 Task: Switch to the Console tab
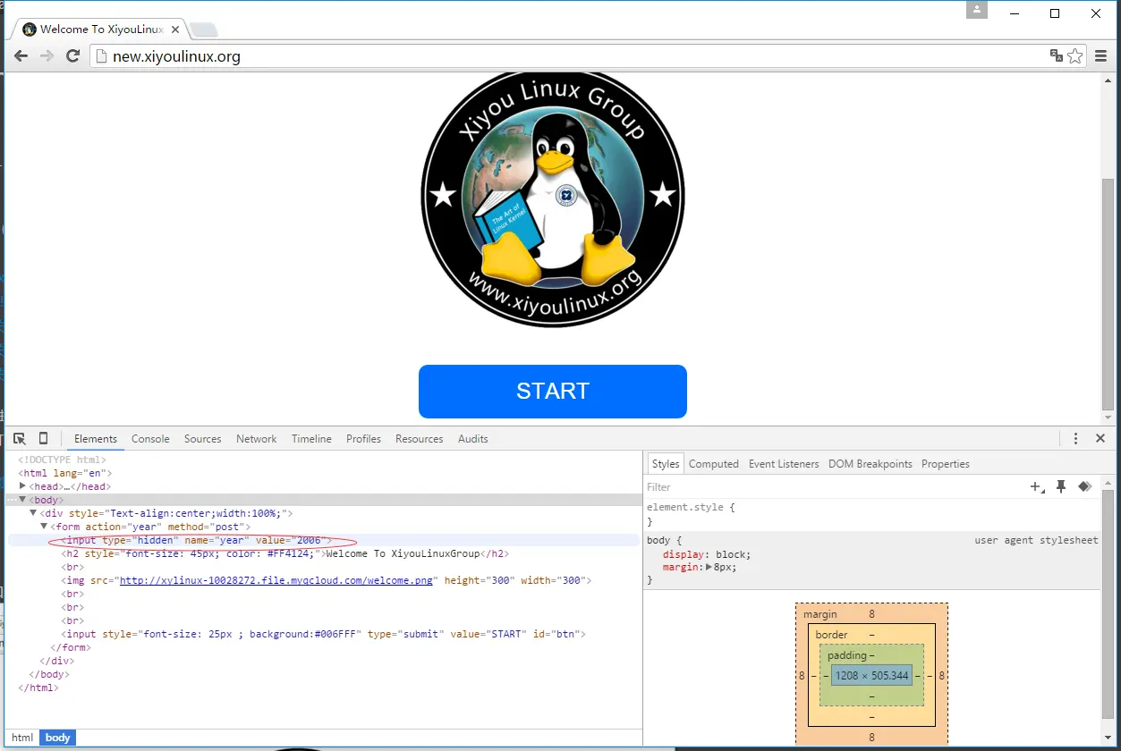(150, 438)
